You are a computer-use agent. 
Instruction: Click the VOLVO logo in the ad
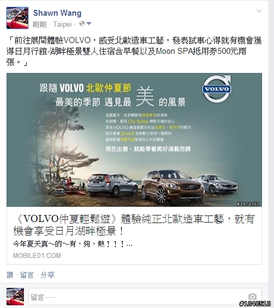click(x=217, y=89)
